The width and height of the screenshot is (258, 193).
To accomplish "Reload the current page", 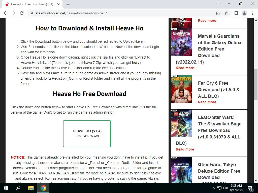I will pos(22,13).
